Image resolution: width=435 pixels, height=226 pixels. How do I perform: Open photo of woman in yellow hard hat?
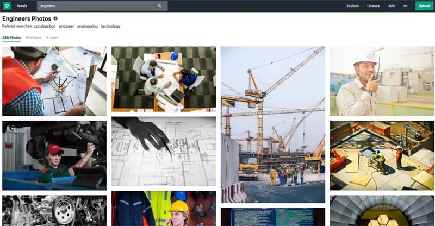164,208
